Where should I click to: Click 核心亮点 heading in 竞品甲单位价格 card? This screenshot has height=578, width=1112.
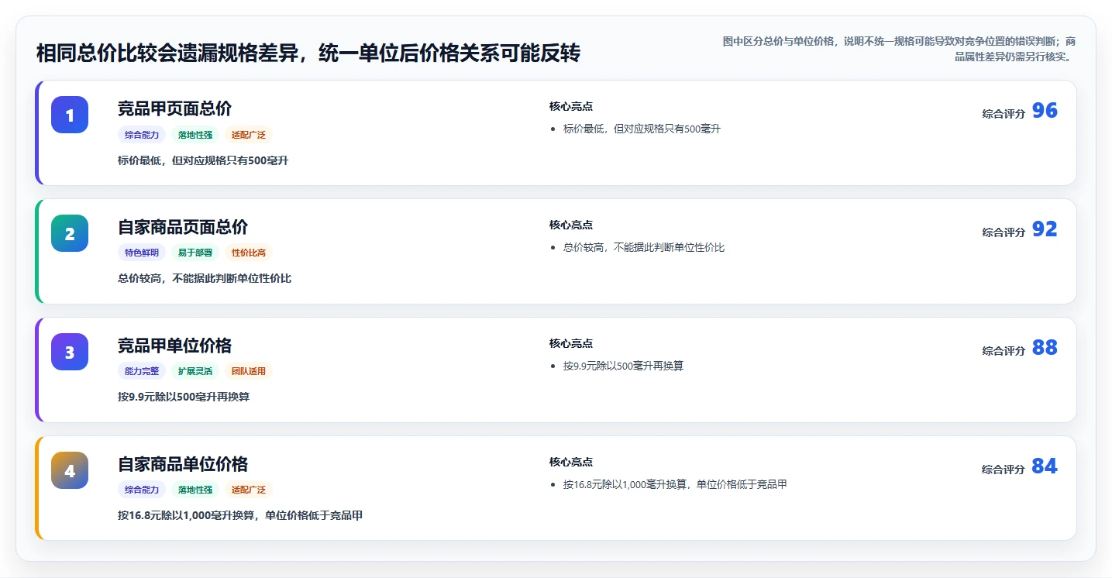coord(571,343)
